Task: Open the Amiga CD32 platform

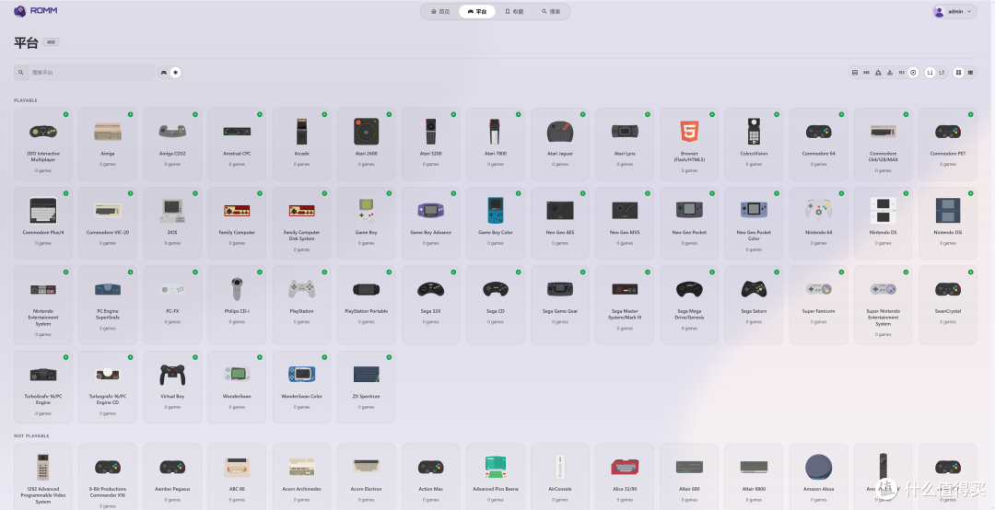Action: click(172, 144)
